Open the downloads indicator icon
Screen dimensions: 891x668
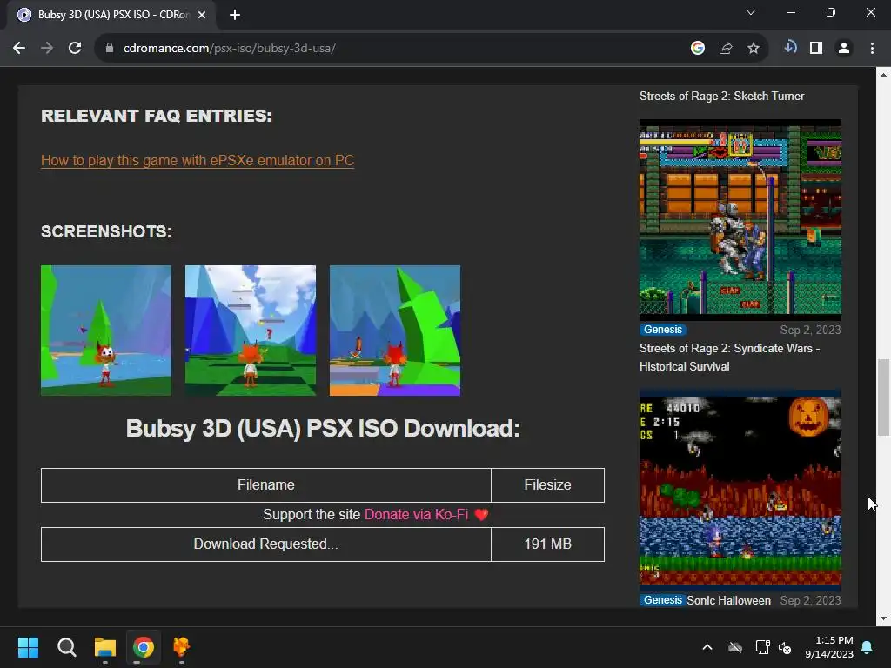pyautogui.click(x=790, y=48)
